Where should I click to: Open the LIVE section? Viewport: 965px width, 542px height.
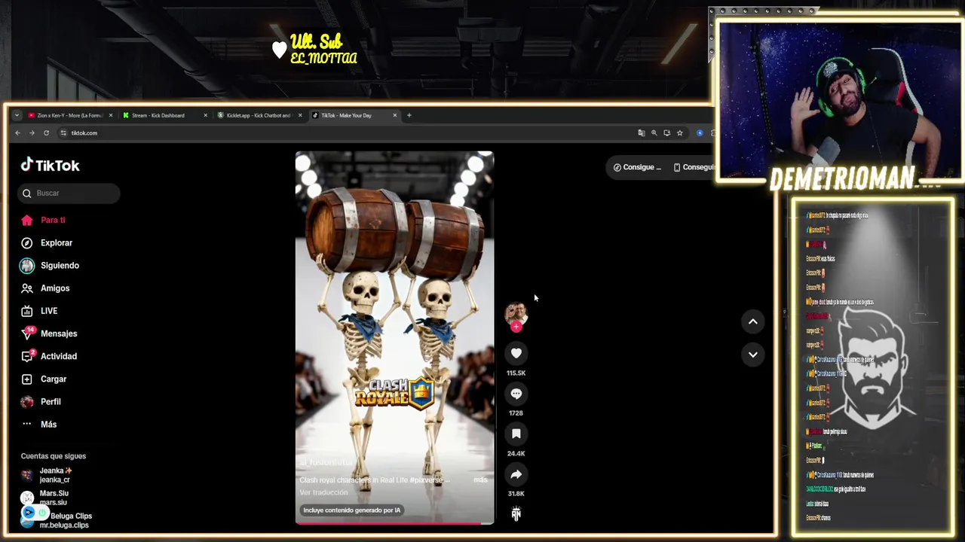click(39, 310)
